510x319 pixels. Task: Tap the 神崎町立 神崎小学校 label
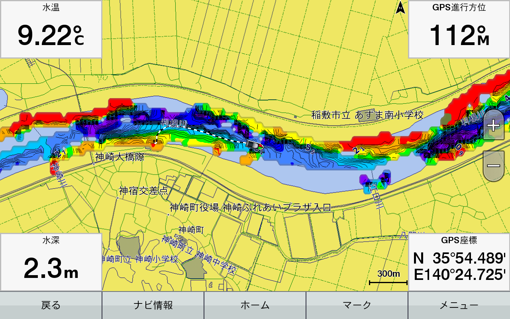coord(139,259)
